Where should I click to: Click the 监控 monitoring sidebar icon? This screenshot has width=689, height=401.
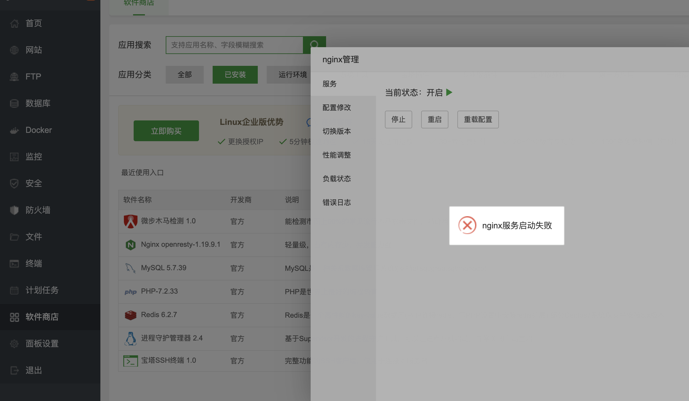point(14,157)
